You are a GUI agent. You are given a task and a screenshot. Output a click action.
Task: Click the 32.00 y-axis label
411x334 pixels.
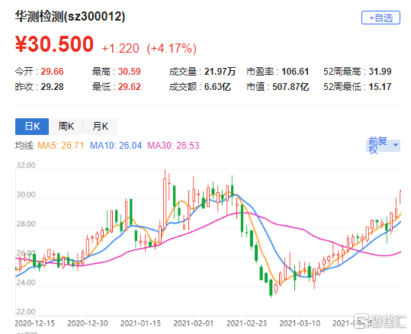click(x=26, y=165)
